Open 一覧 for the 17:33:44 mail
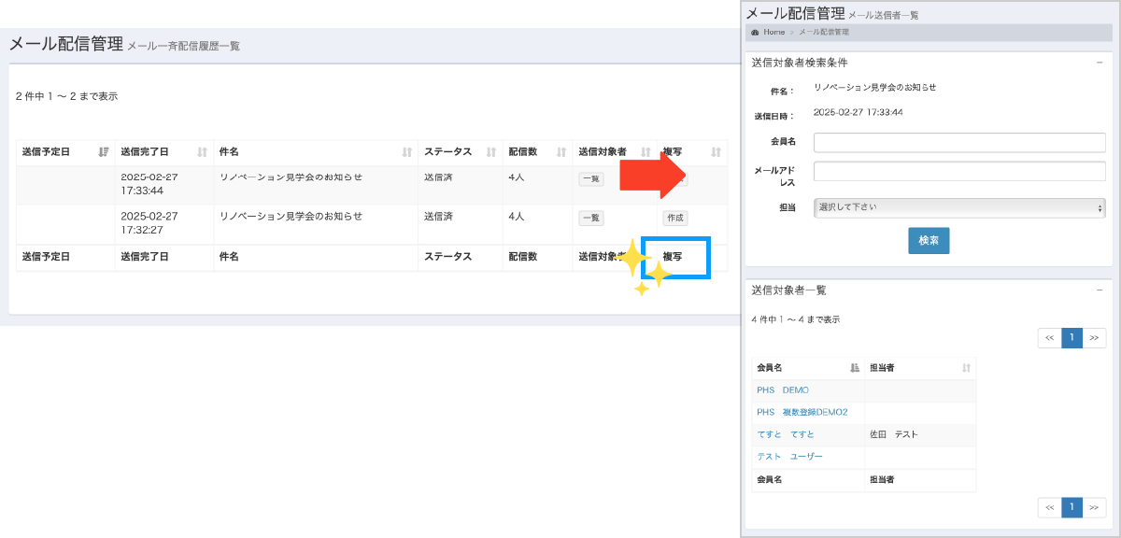Viewport: 1121px width, 538px height. [x=591, y=179]
